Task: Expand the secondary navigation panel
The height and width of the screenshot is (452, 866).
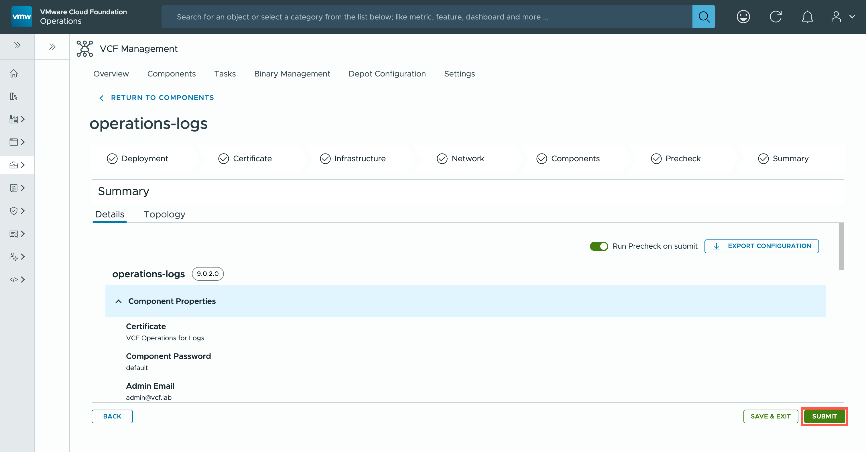Action: coord(52,47)
